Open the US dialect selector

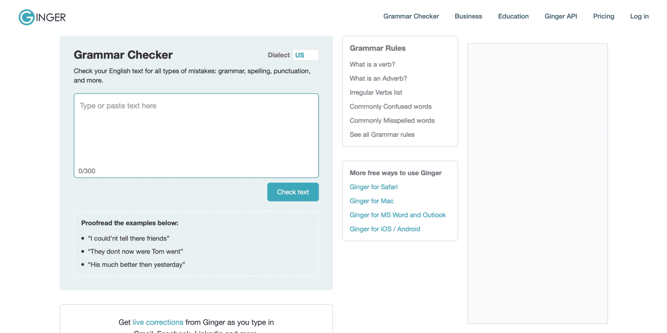(x=305, y=55)
